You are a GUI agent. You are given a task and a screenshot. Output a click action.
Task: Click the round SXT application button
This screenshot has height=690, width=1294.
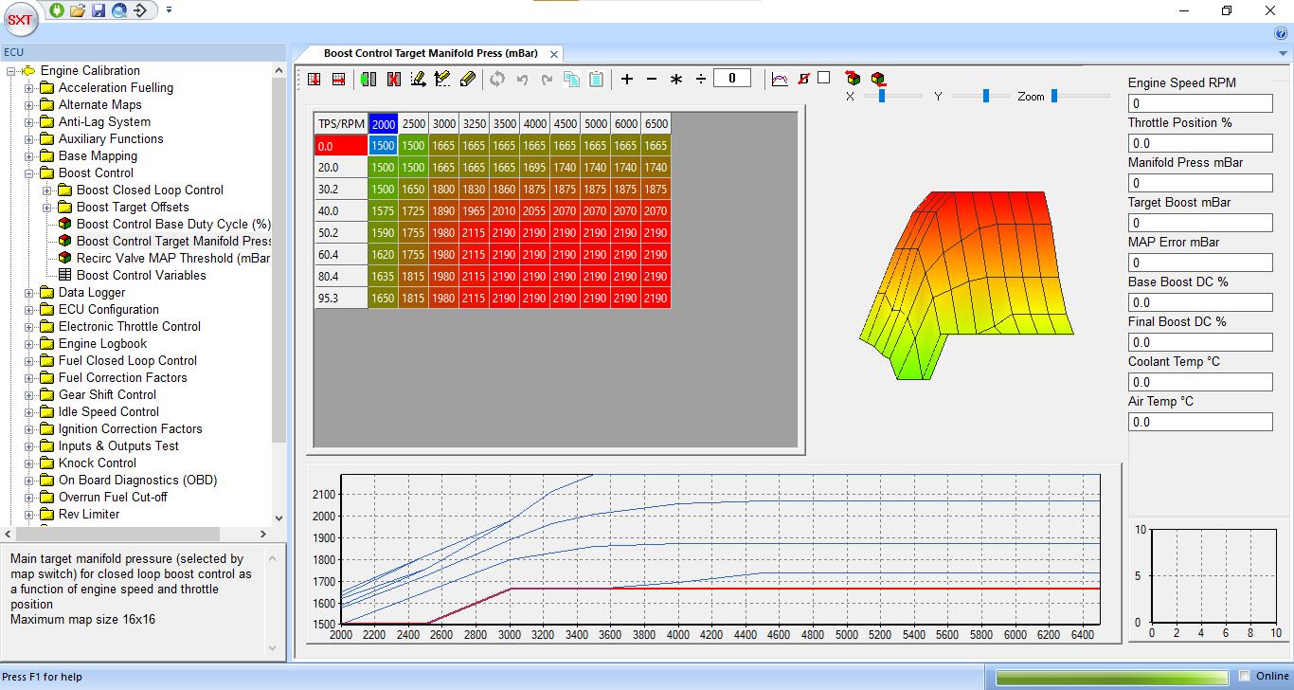click(20, 19)
